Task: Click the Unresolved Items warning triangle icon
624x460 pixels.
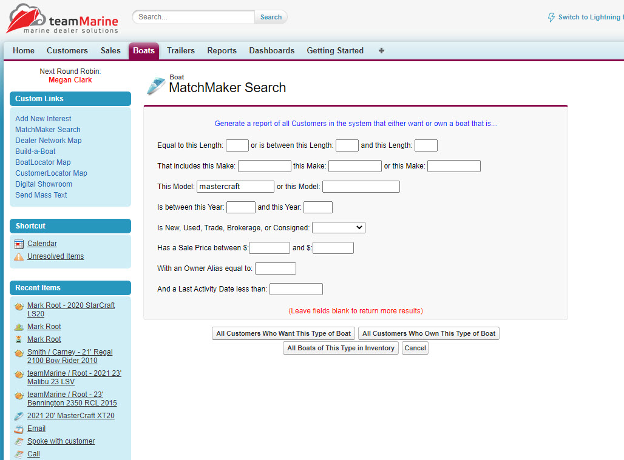Action: click(19, 256)
